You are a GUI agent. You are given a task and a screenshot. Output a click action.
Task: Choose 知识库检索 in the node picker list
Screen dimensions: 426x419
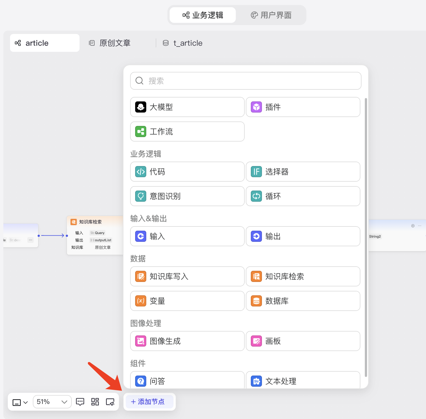tap(303, 276)
